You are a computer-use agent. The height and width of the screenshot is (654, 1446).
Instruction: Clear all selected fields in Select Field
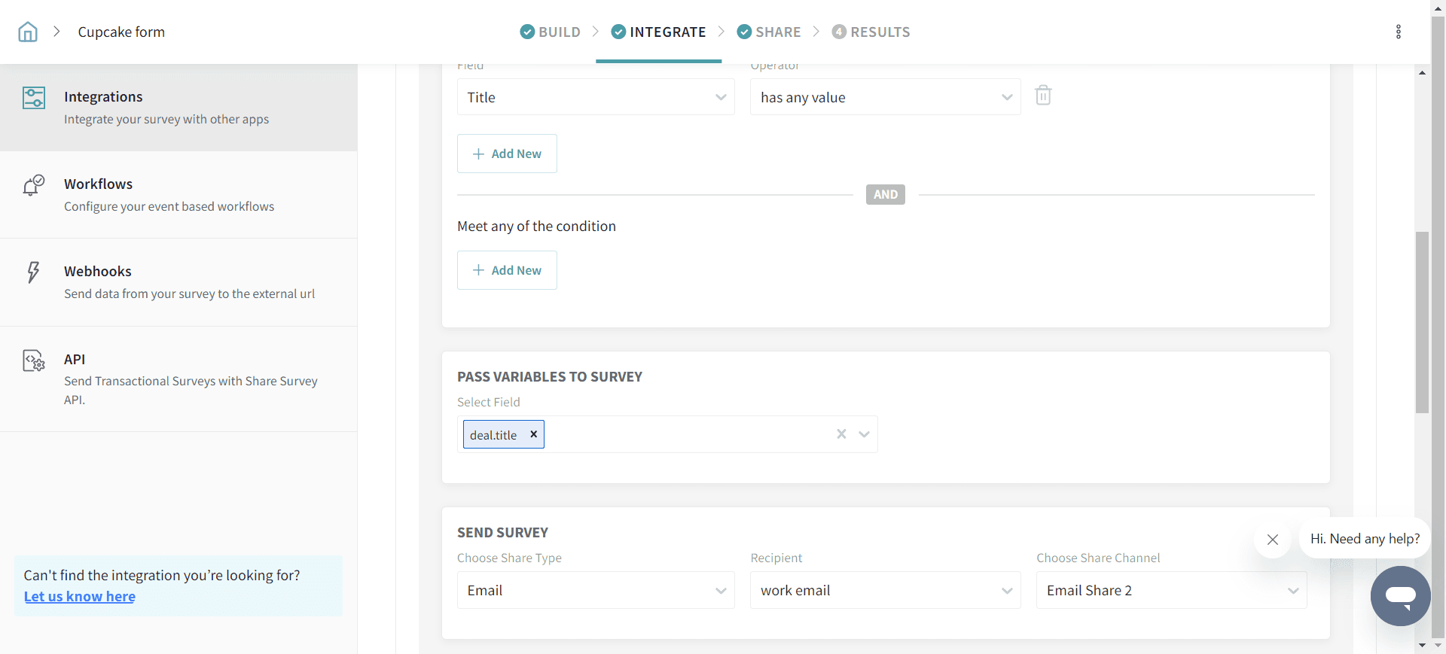(x=841, y=434)
